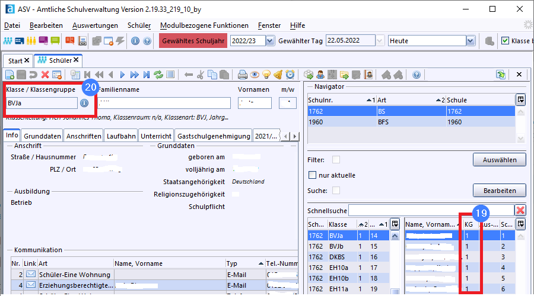534x296 pixels.
Task: Clear the Schnellsuche with the red X
Action: click(520, 210)
